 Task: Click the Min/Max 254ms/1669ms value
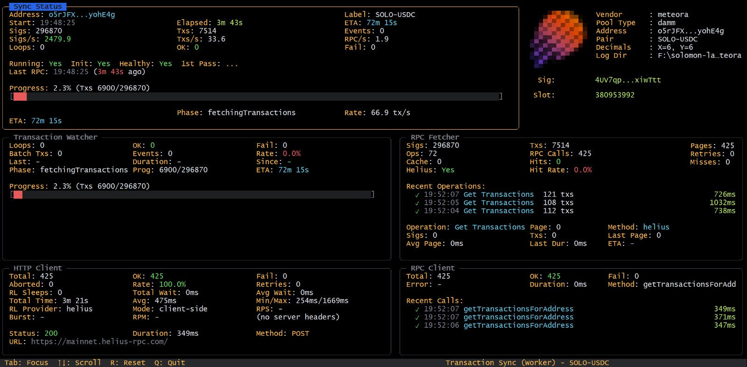pos(322,301)
